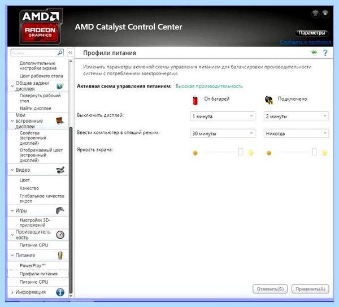
Task: Select Питание CPU under Питание section
Action: click(x=34, y=282)
